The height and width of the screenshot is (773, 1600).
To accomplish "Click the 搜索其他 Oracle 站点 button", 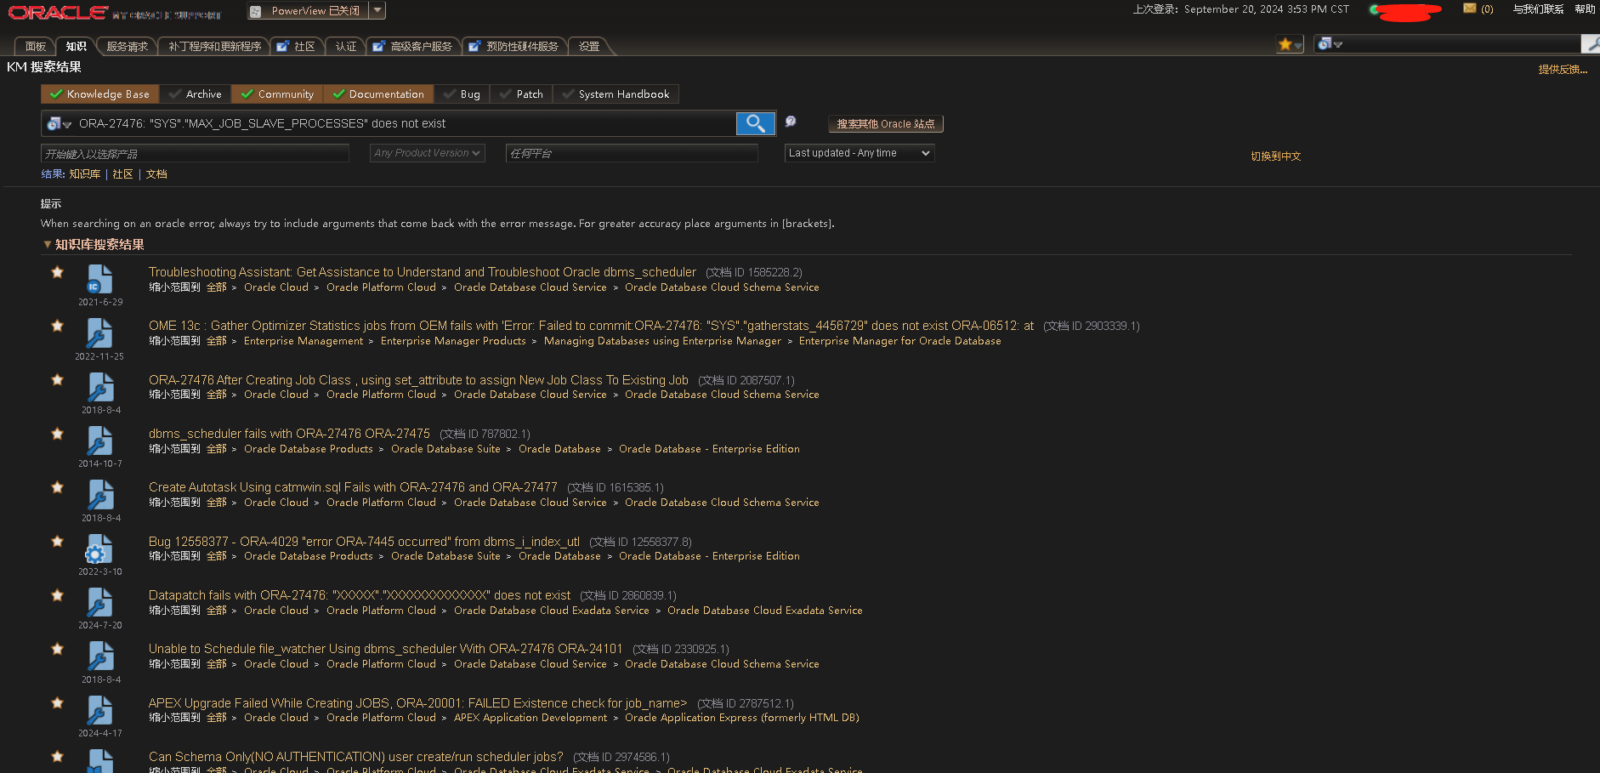I will 886,124.
